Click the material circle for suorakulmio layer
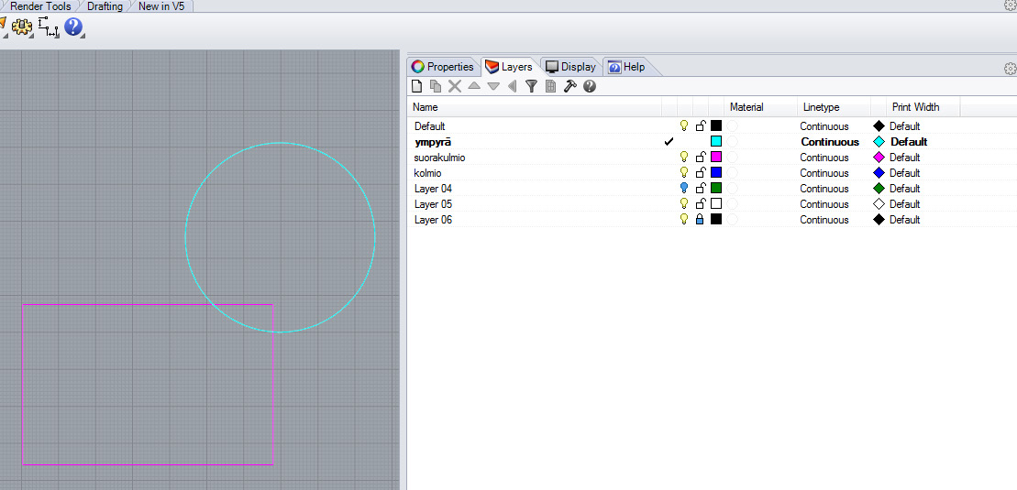 733,158
